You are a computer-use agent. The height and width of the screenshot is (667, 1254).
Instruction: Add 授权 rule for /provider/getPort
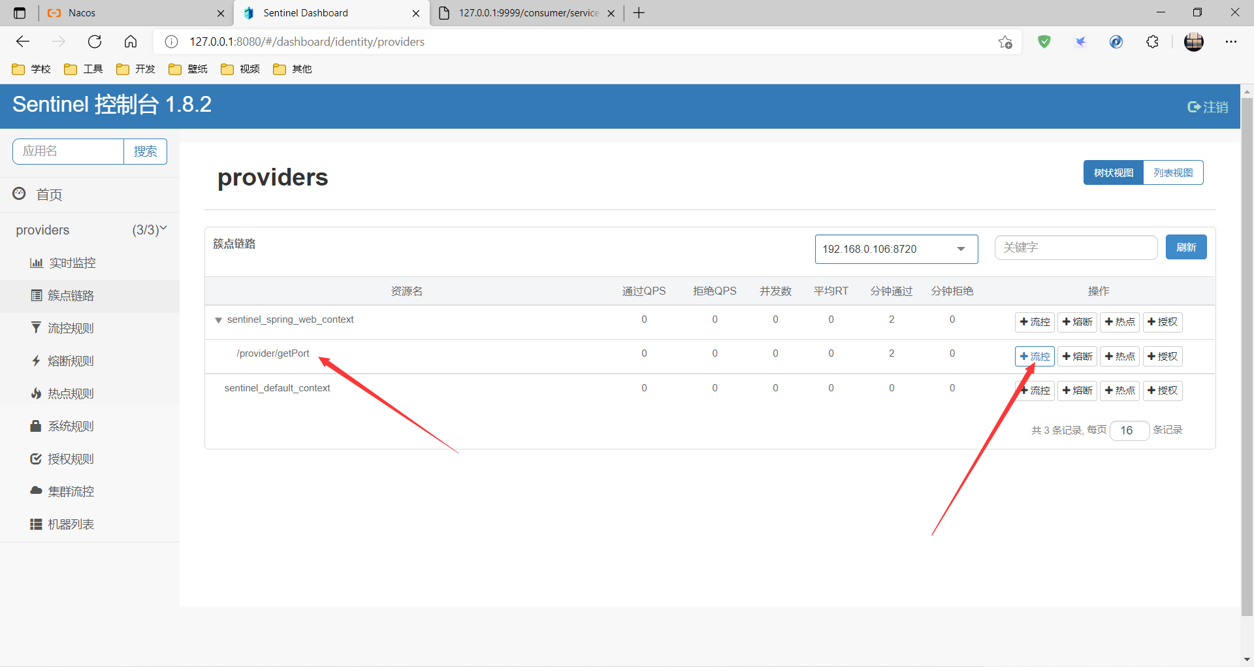(x=1163, y=357)
